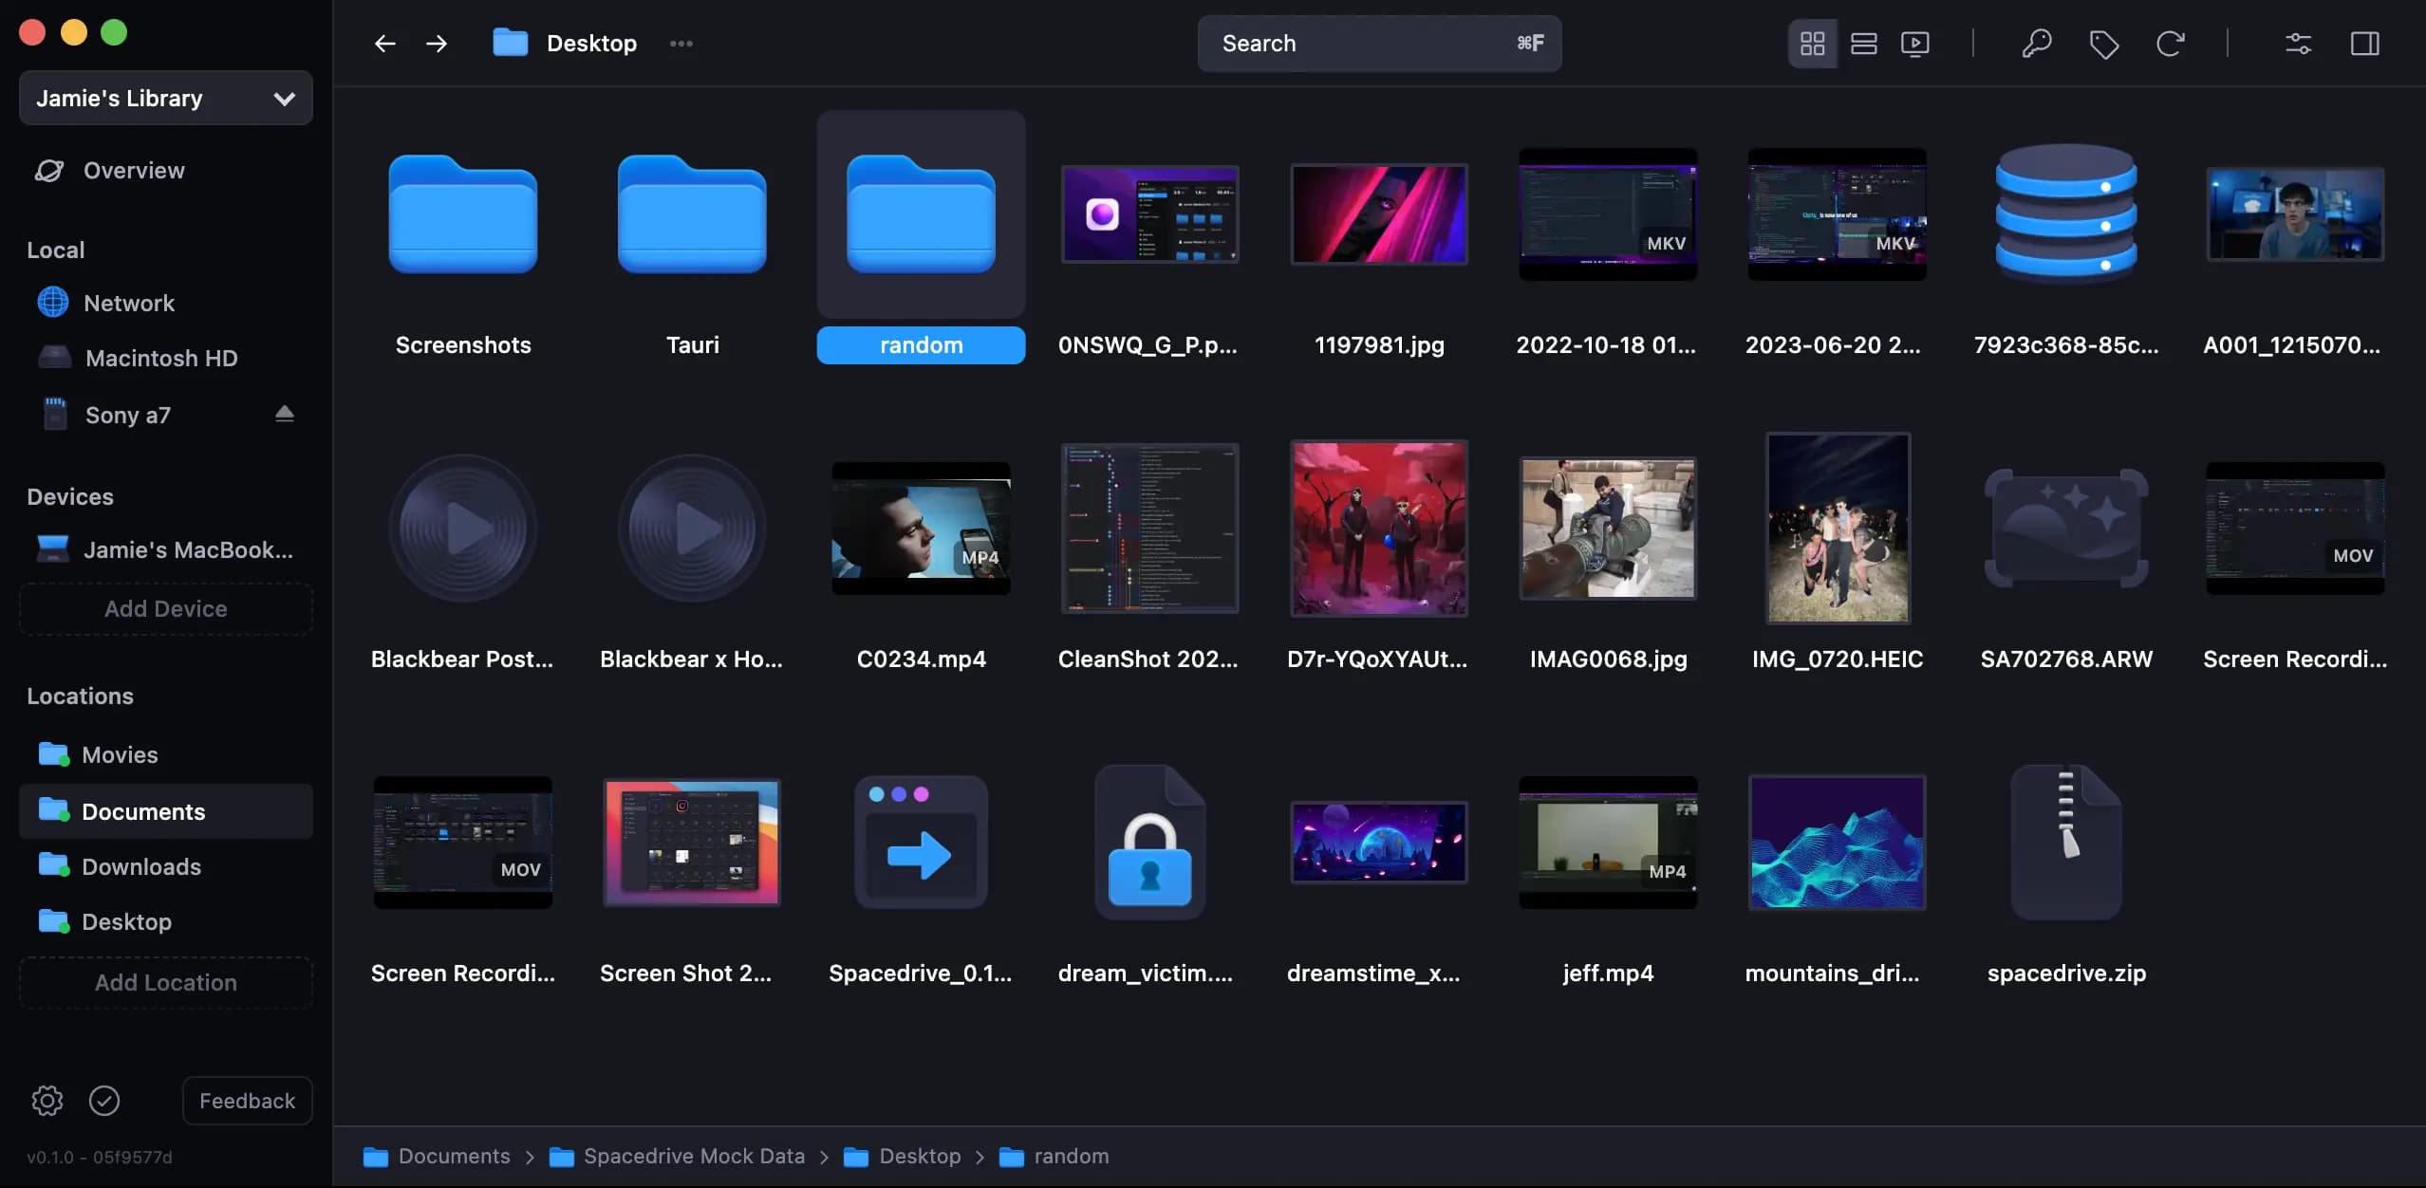Switch to grid view layout
This screenshot has width=2426, height=1188.
[1812, 44]
